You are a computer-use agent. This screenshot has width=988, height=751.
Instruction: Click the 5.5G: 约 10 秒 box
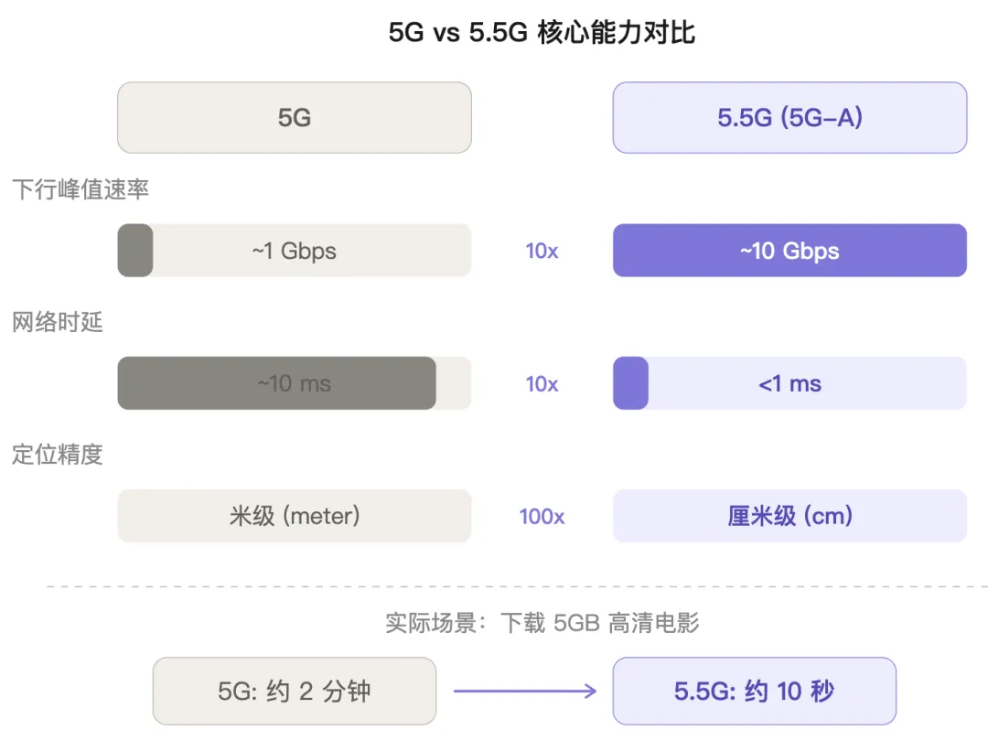[x=754, y=692]
